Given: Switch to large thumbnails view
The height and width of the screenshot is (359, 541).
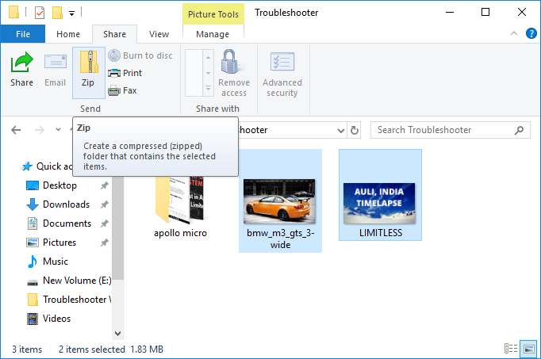Looking at the screenshot, I should pyautogui.click(x=529, y=349).
